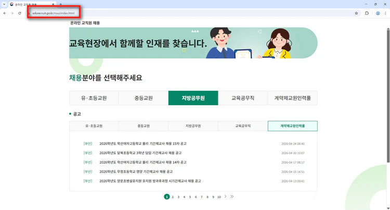The image size is (390, 210).
Task: Switch to the 유·초등교원 notice tab
Action: tap(94, 126)
